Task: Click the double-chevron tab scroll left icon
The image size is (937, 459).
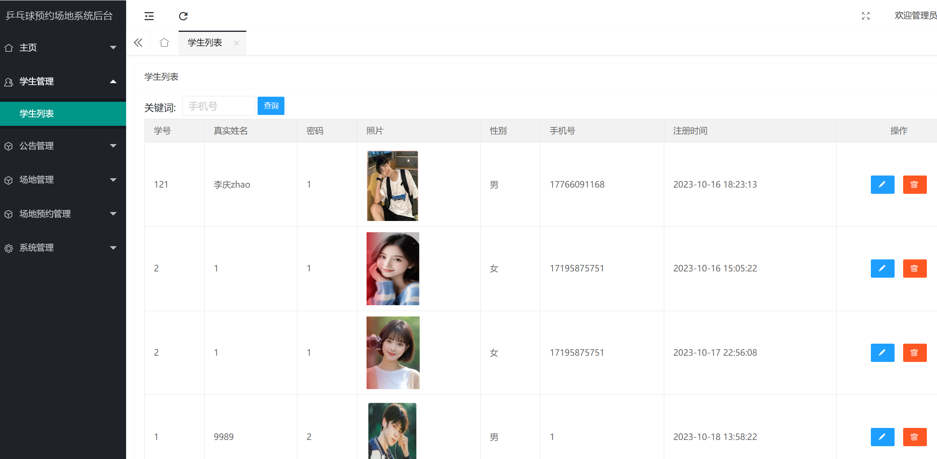Action: (138, 43)
